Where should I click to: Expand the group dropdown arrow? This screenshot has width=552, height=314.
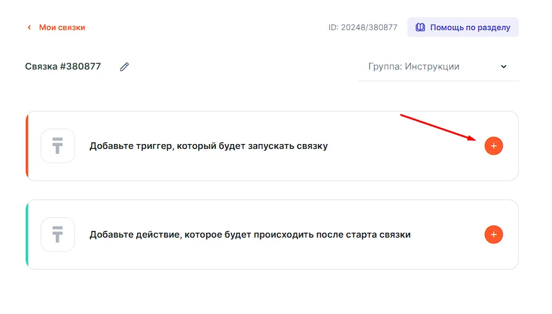pos(503,66)
